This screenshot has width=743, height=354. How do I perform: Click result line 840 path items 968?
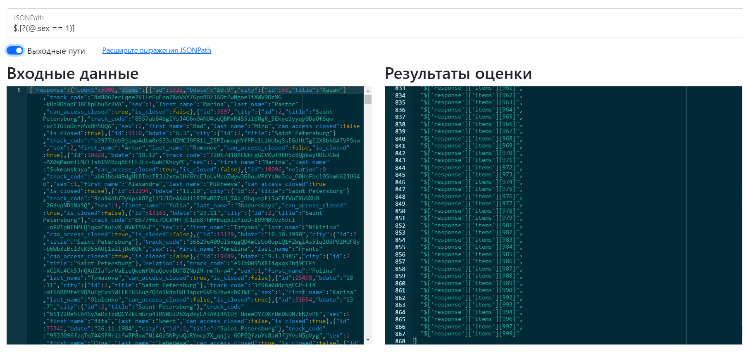[471, 139]
